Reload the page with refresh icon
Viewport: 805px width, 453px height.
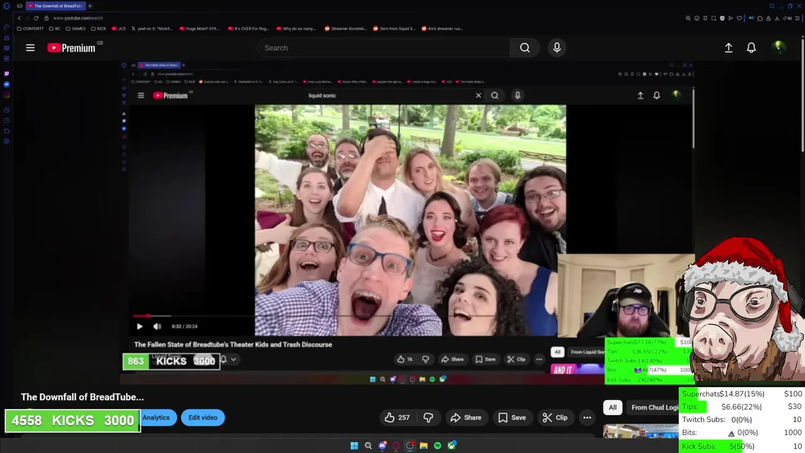click(x=36, y=18)
